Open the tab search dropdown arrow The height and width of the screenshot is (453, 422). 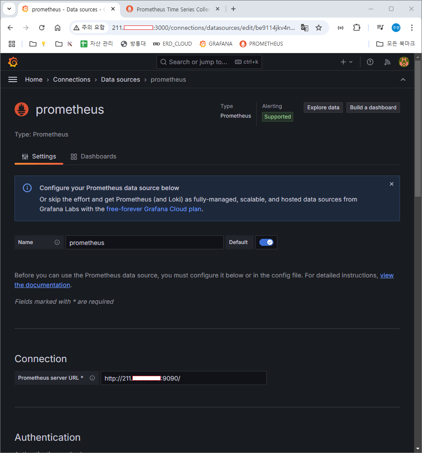tap(9, 9)
